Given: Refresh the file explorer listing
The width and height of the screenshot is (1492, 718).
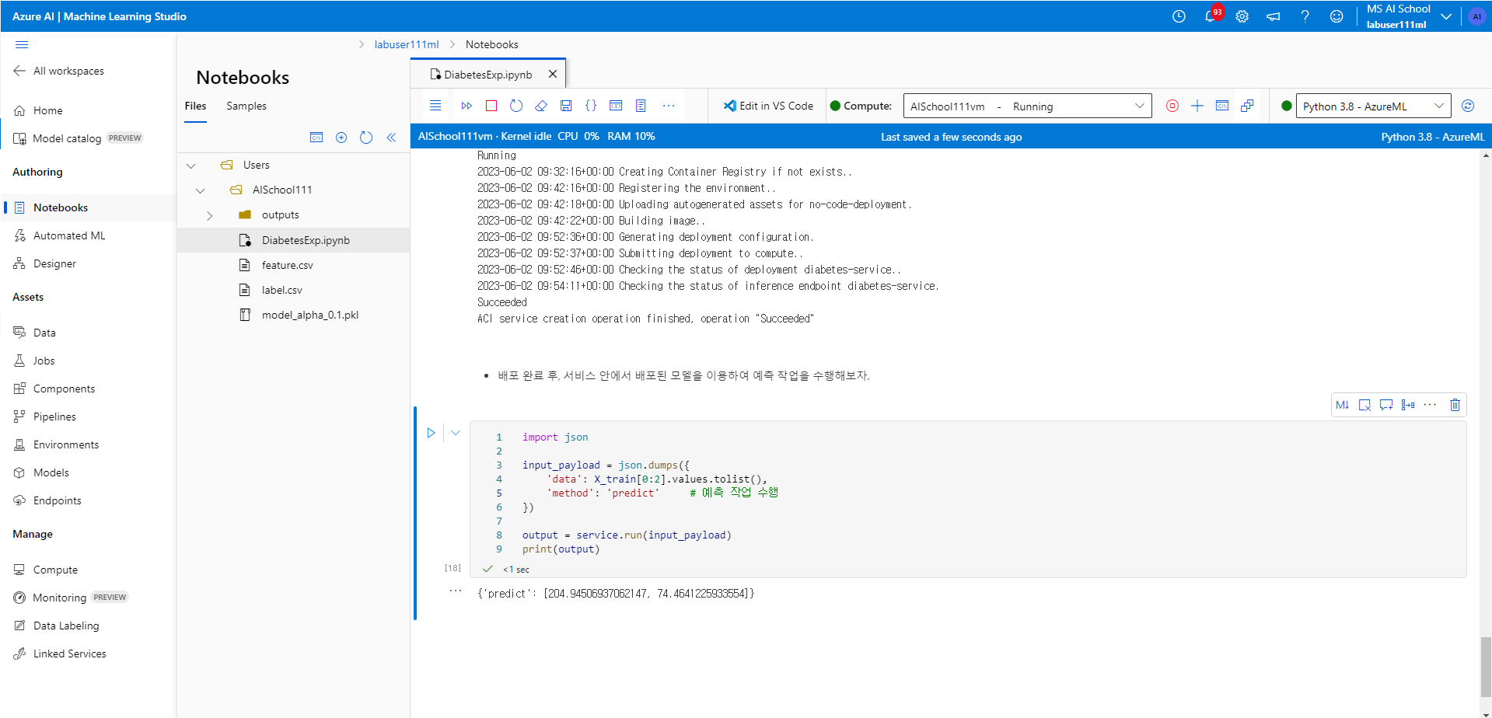Looking at the screenshot, I should click(366, 138).
